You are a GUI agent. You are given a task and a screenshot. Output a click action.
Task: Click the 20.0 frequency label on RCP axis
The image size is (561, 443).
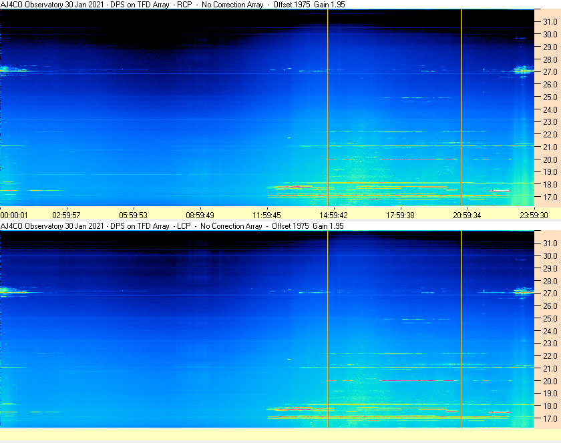point(550,159)
